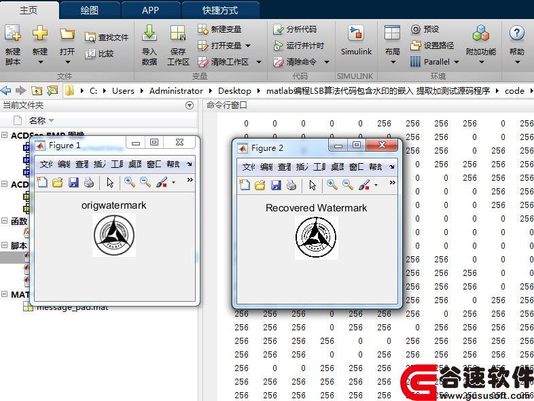Open the 帮助 menu in Figure 1
The width and height of the screenshot is (534, 401).
coord(173,164)
